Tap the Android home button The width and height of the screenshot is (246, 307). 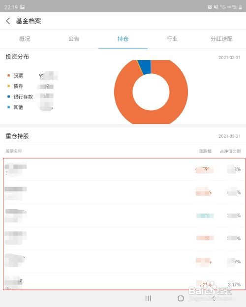(x=181, y=298)
